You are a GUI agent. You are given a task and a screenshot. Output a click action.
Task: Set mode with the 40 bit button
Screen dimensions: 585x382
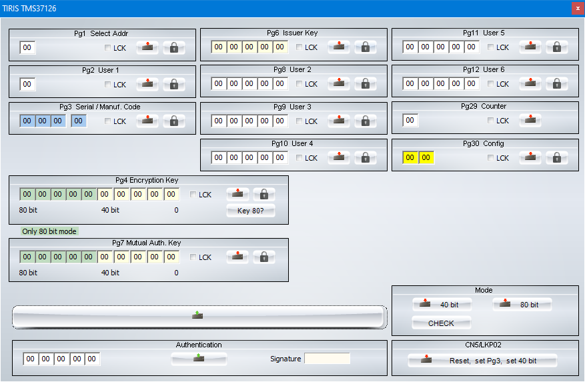(x=442, y=305)
